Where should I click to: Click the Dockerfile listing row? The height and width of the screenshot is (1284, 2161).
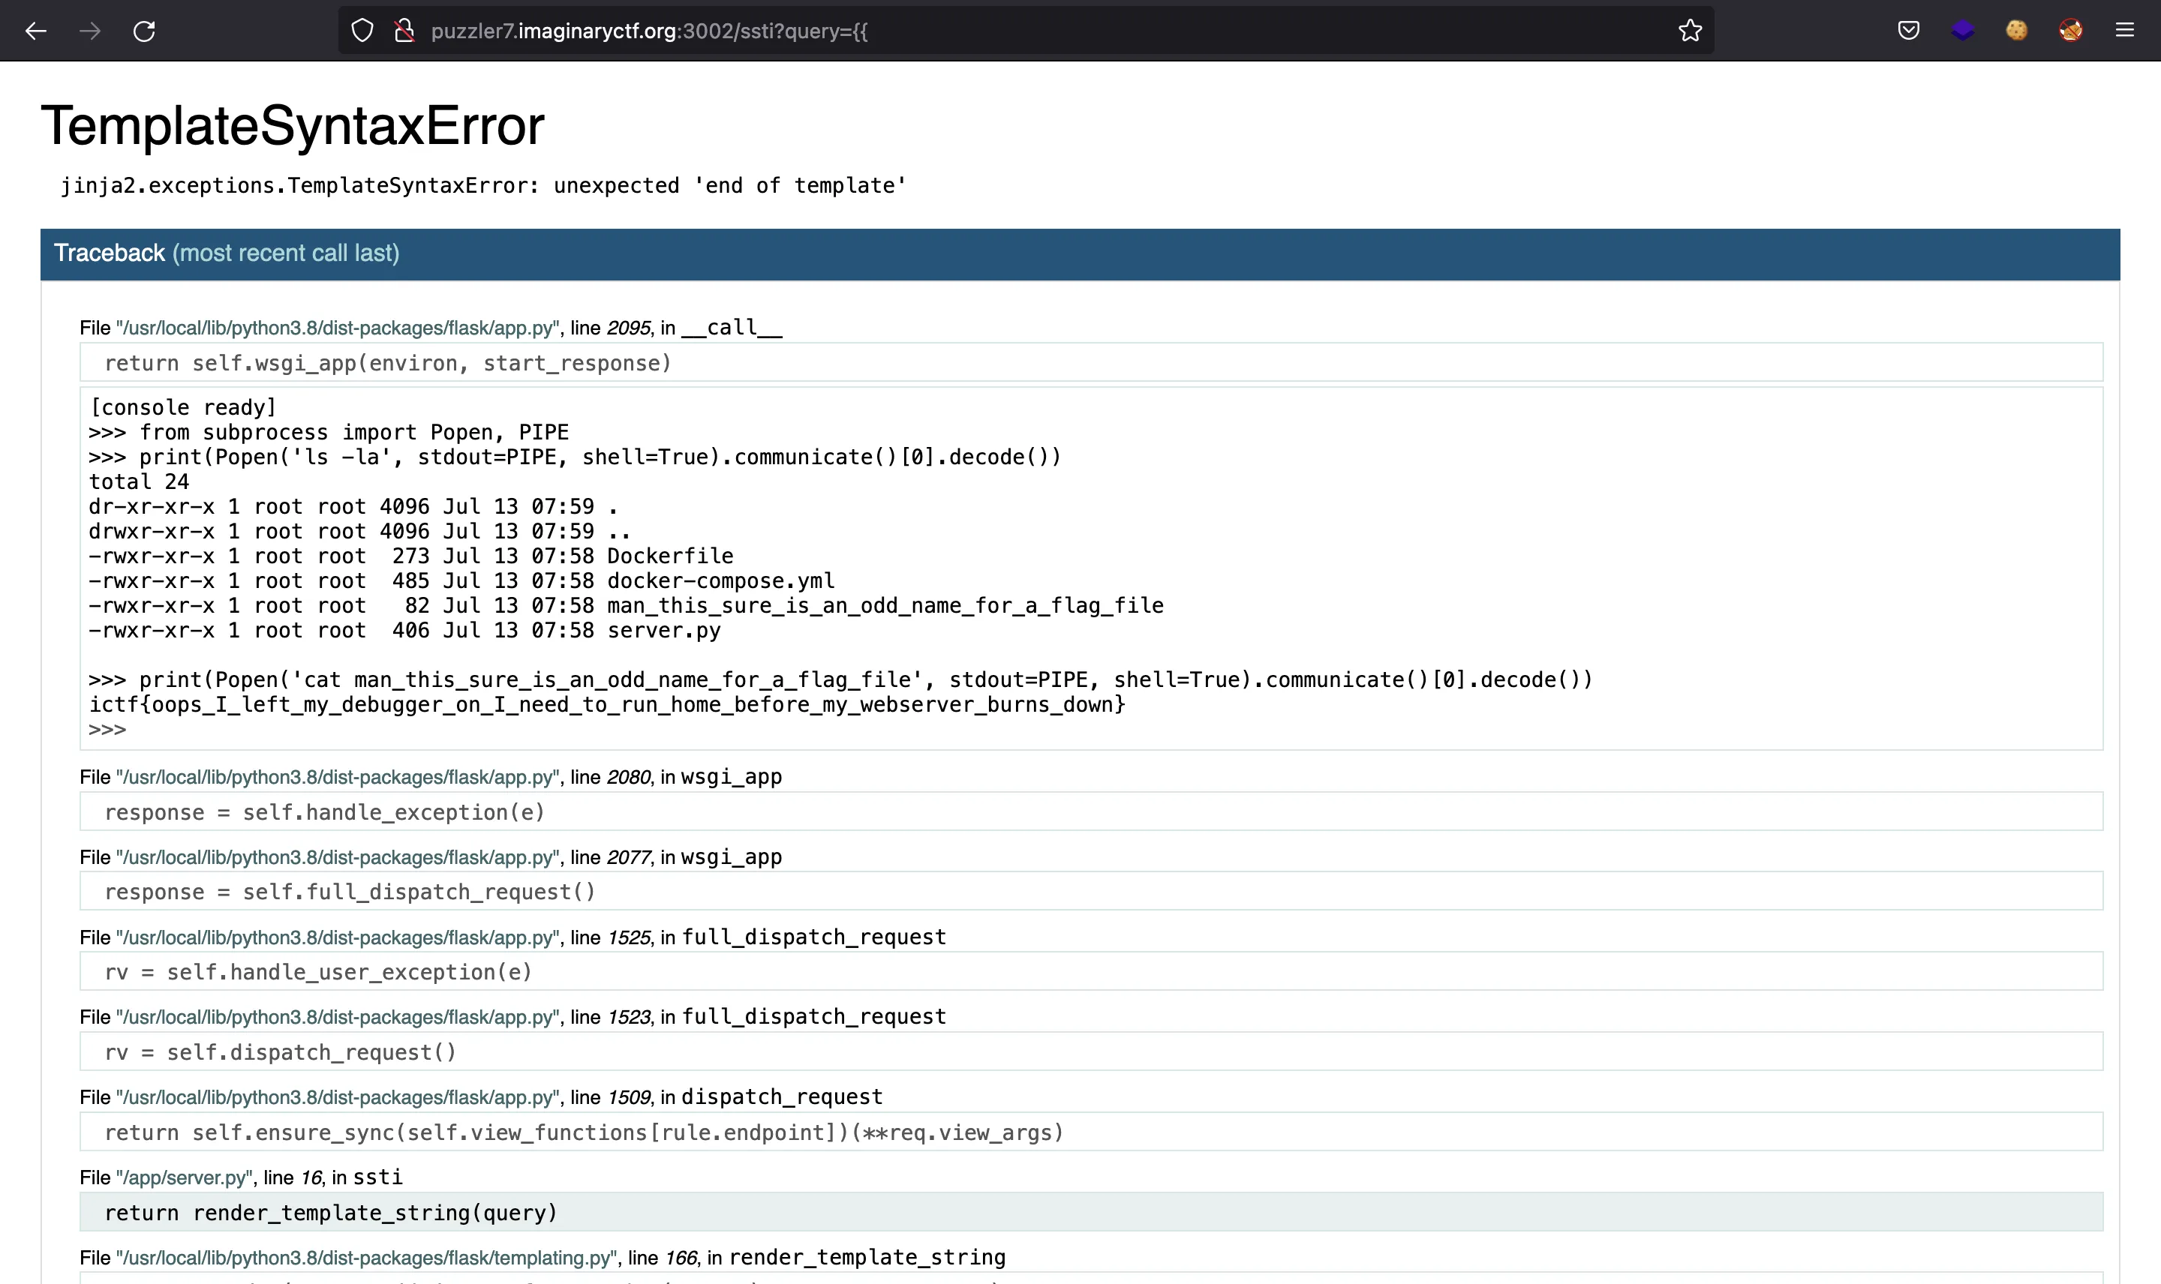coord(411,556)
